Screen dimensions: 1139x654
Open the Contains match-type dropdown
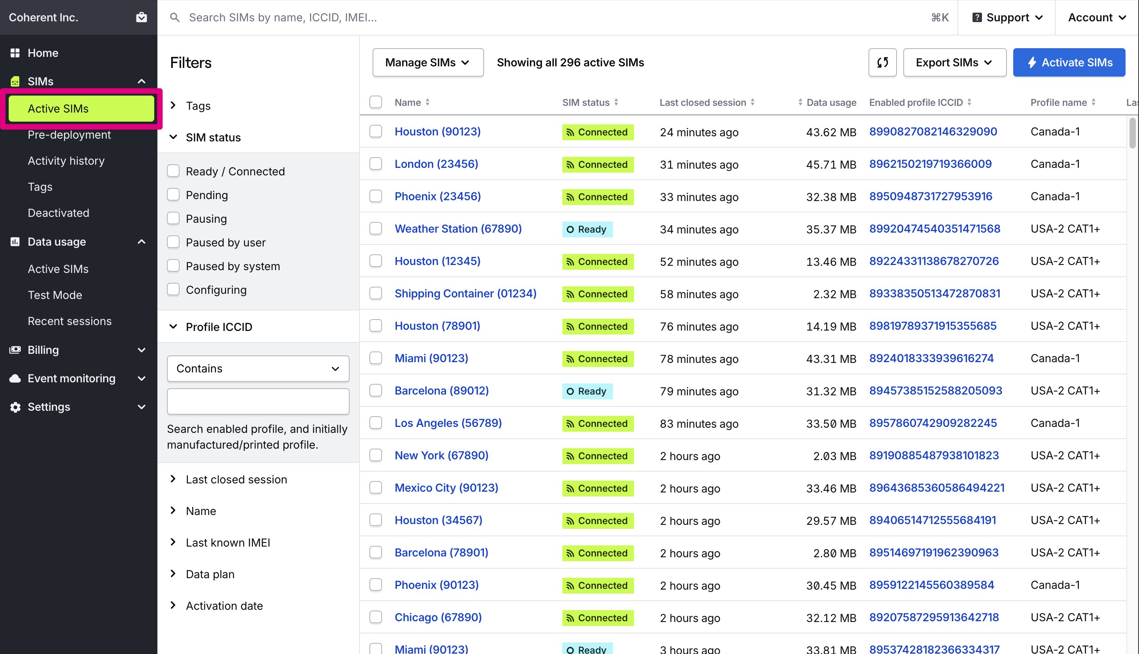258,368
